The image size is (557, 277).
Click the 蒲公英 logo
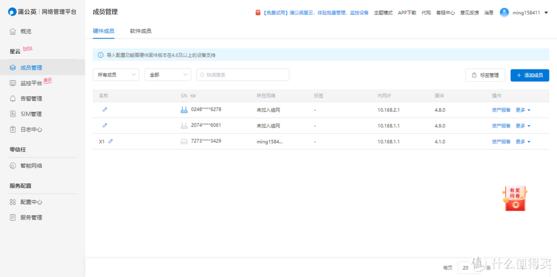tap(22, 12)
